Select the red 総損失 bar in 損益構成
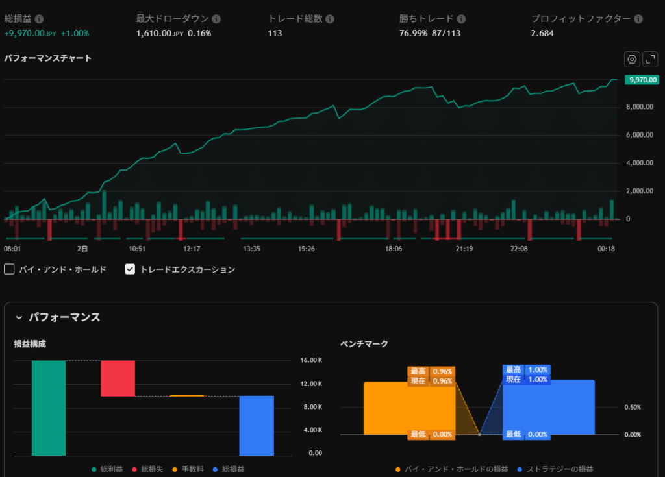 coord(118,378)
